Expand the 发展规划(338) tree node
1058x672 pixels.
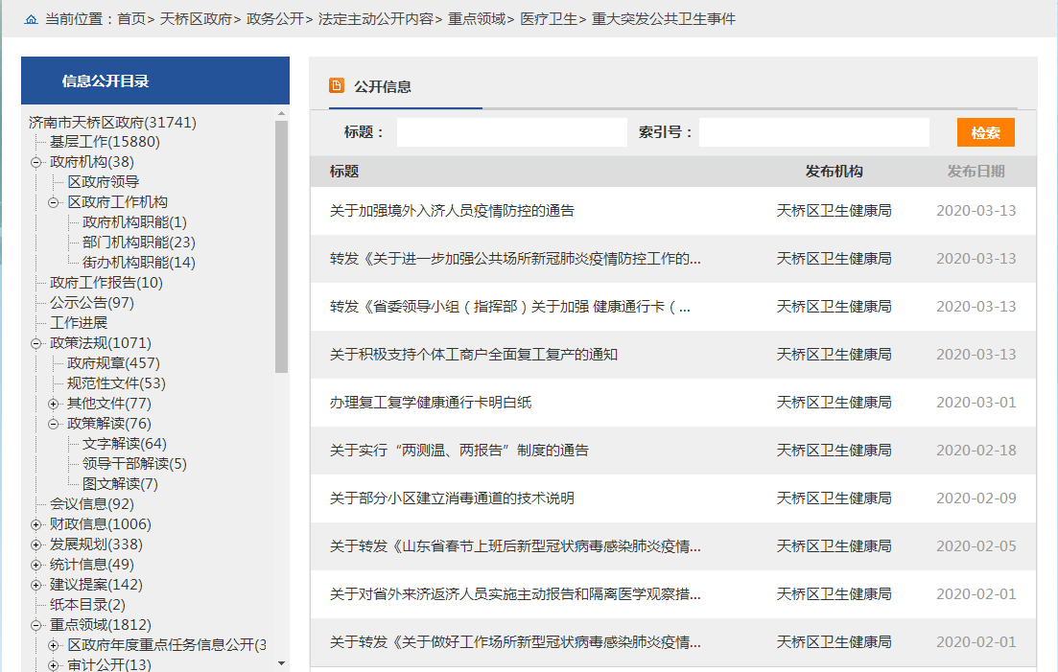35,545
